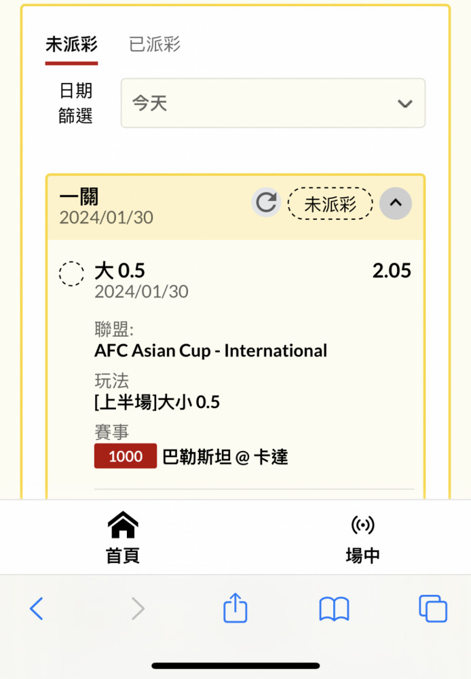Screen dimensions: 471x679
Task: Collapse the 一關 bet card
Action: pyautogui.click(x=395, y=203)
